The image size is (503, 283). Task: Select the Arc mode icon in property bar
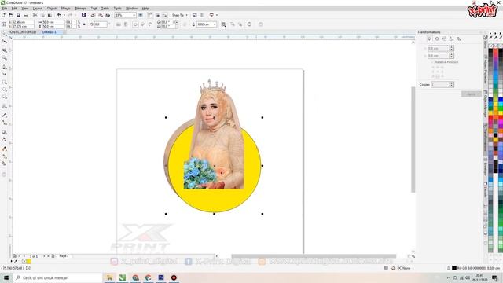150,24
